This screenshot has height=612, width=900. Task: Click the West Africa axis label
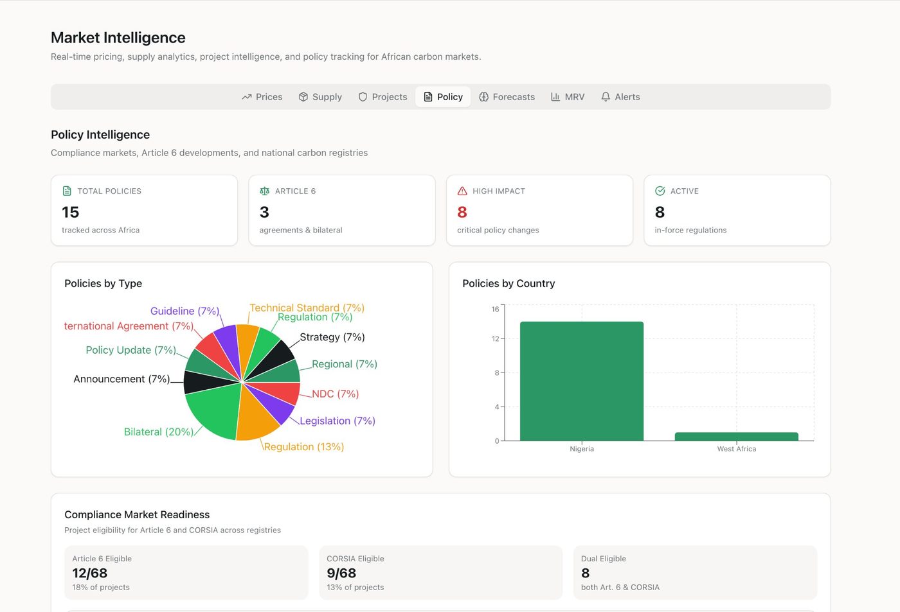(737, 449)
